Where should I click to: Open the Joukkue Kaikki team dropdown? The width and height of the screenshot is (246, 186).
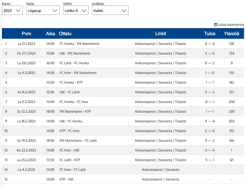pos(110,10)
